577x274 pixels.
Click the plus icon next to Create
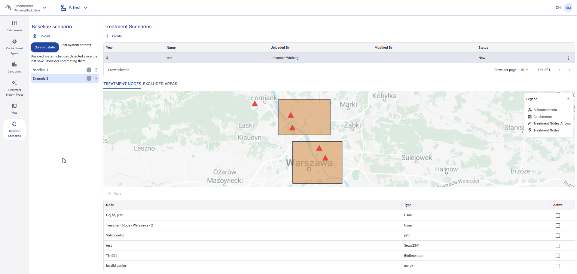107,36
